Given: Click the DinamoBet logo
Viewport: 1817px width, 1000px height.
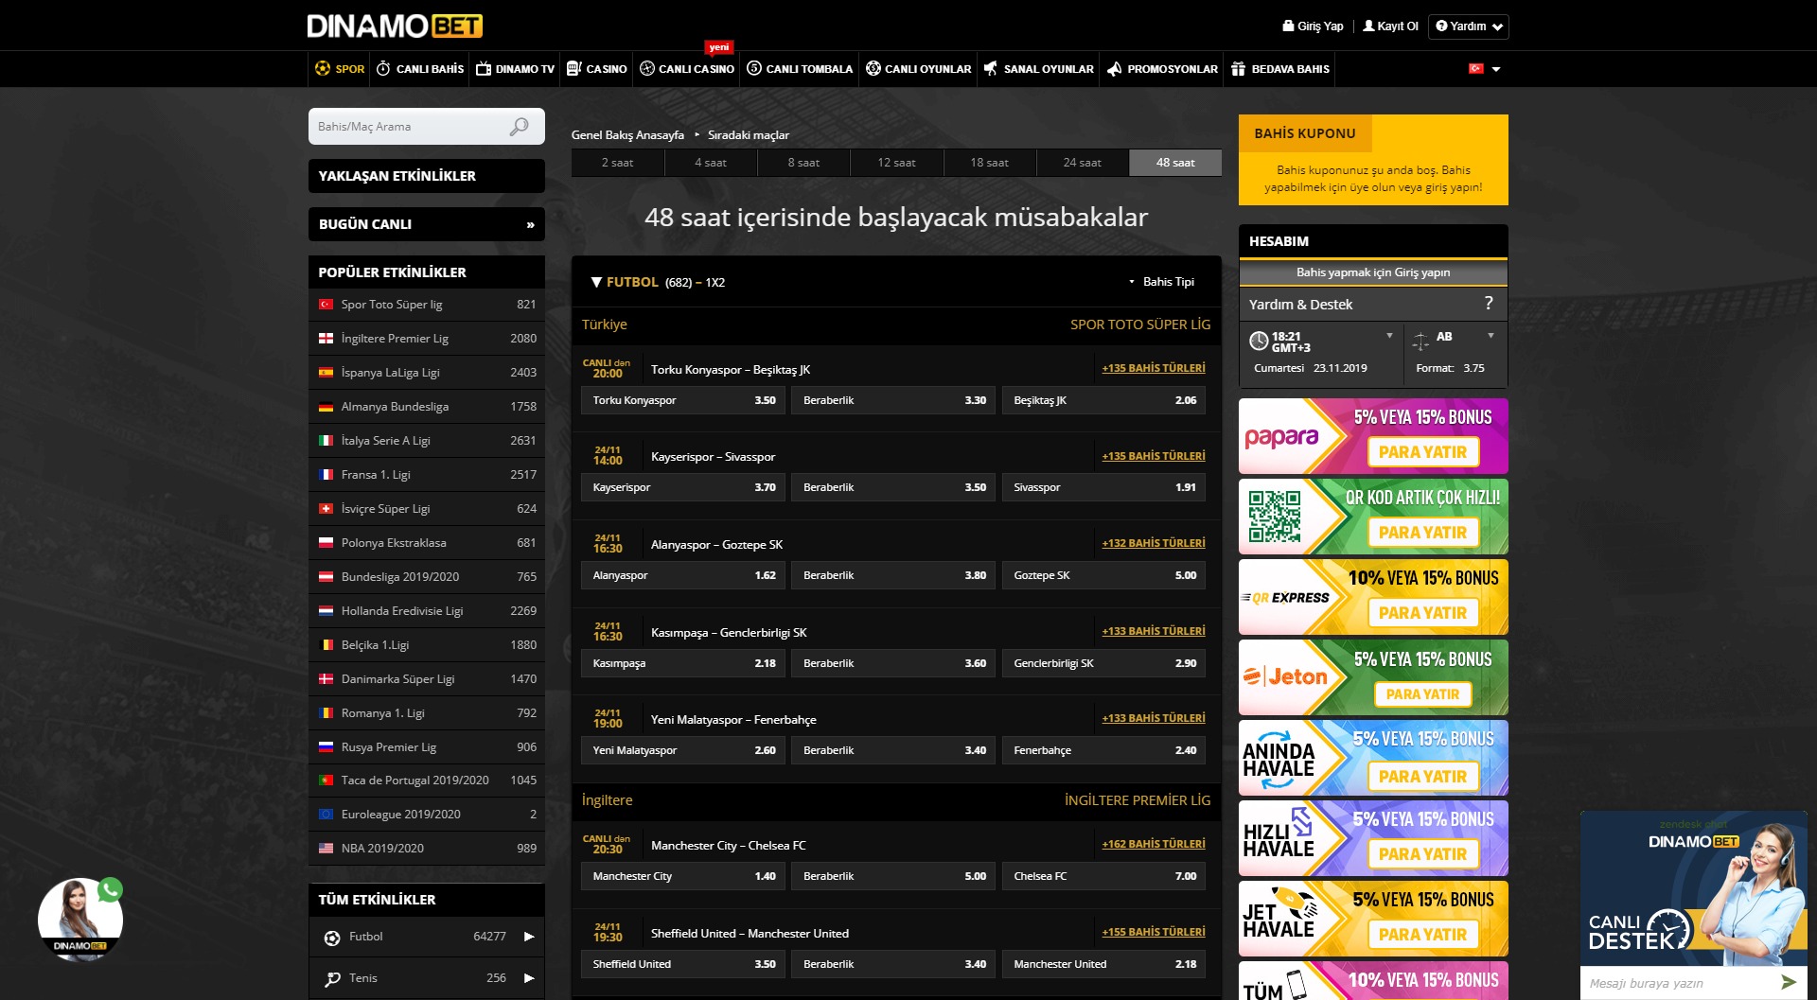Looking at the screenshot, I should [x=395, y=26].
